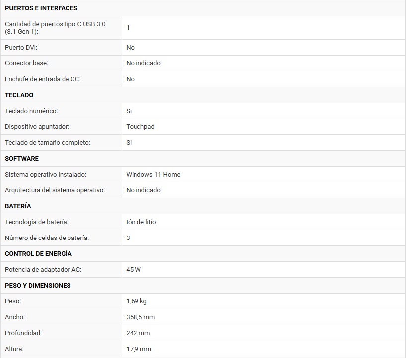Select the Número de celdas de batería label
Image resolution: width=406 pixels, height=358 pixels.
47,238
